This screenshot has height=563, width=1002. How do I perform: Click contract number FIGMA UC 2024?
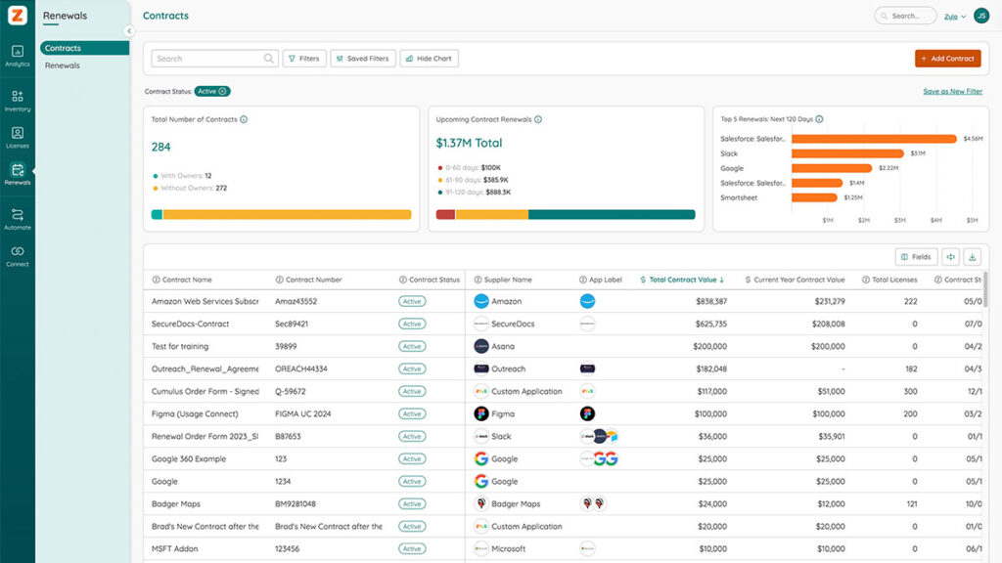[303, 413]
